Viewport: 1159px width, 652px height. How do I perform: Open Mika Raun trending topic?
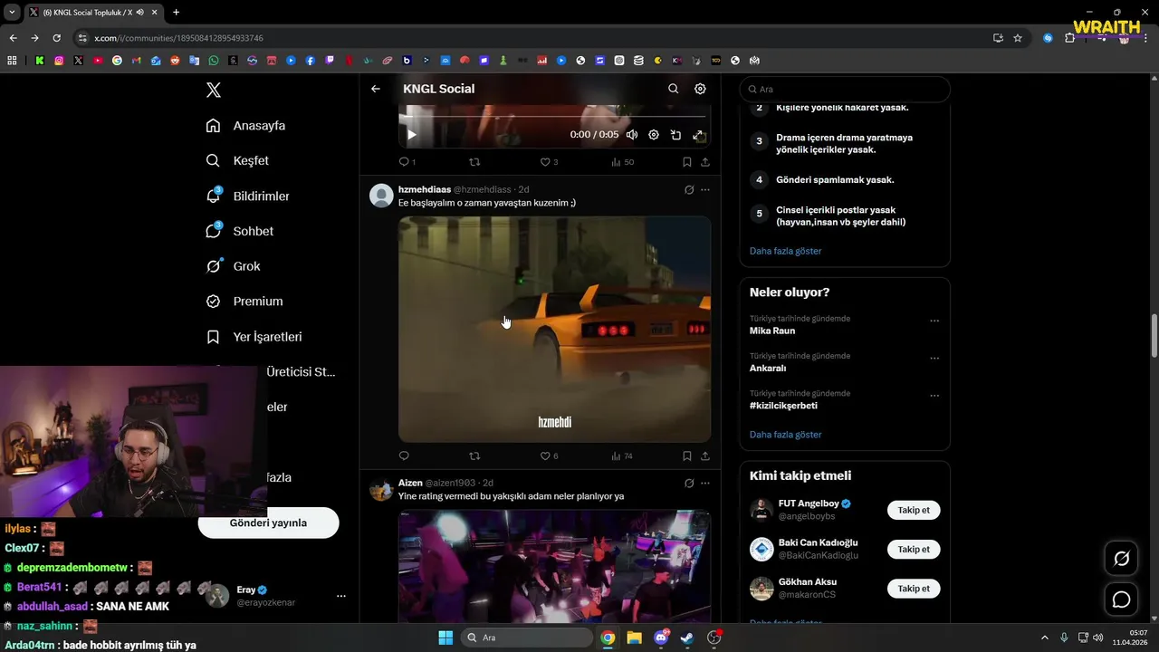point(772,331)
